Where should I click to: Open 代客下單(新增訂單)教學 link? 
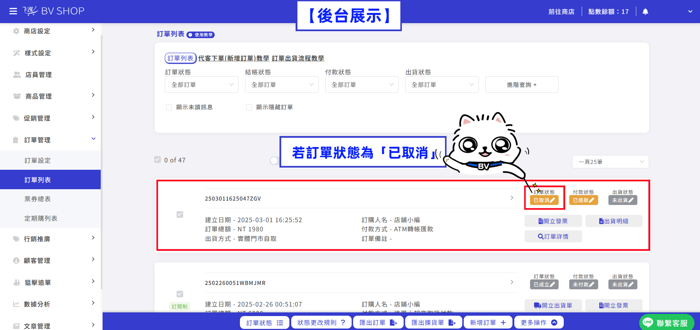234,58
